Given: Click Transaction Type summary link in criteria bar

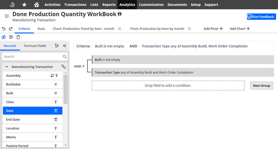Looking at the screenshot, I should pyautogui.click(x=195, y=46).
